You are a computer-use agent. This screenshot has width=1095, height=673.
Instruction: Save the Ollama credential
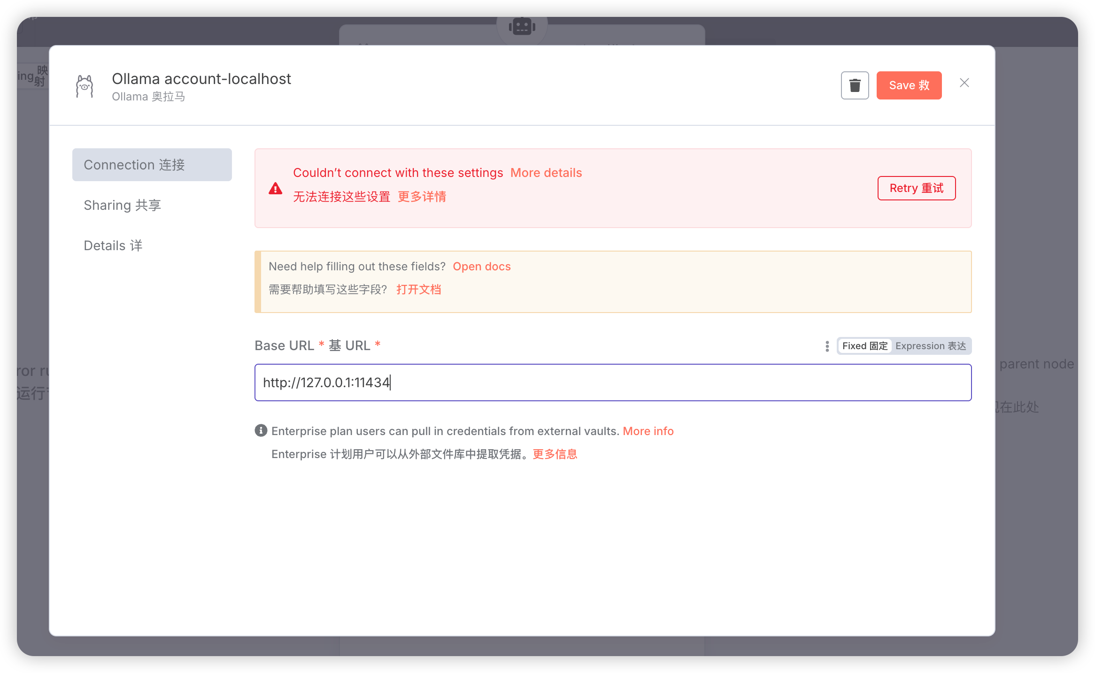point(909,85)
